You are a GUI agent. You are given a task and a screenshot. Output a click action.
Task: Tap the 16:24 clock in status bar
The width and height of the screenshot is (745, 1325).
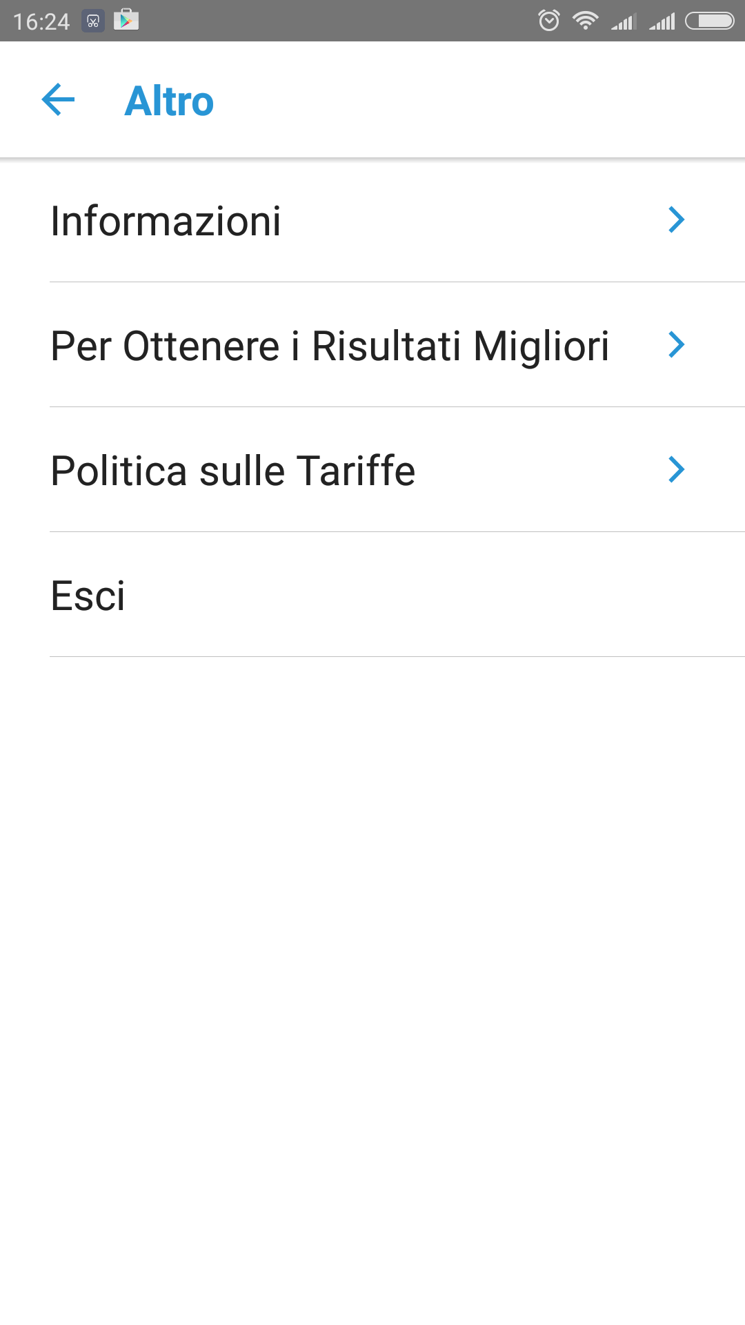click(41, 21)
